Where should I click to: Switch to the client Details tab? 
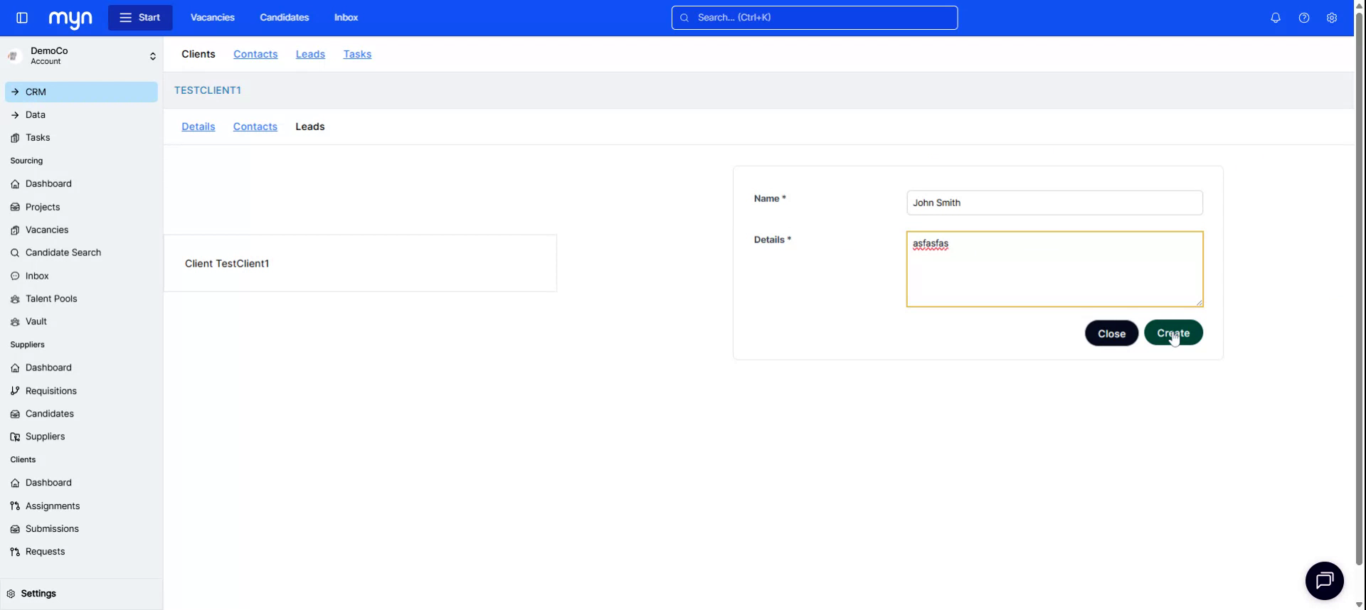pos(198,127)
